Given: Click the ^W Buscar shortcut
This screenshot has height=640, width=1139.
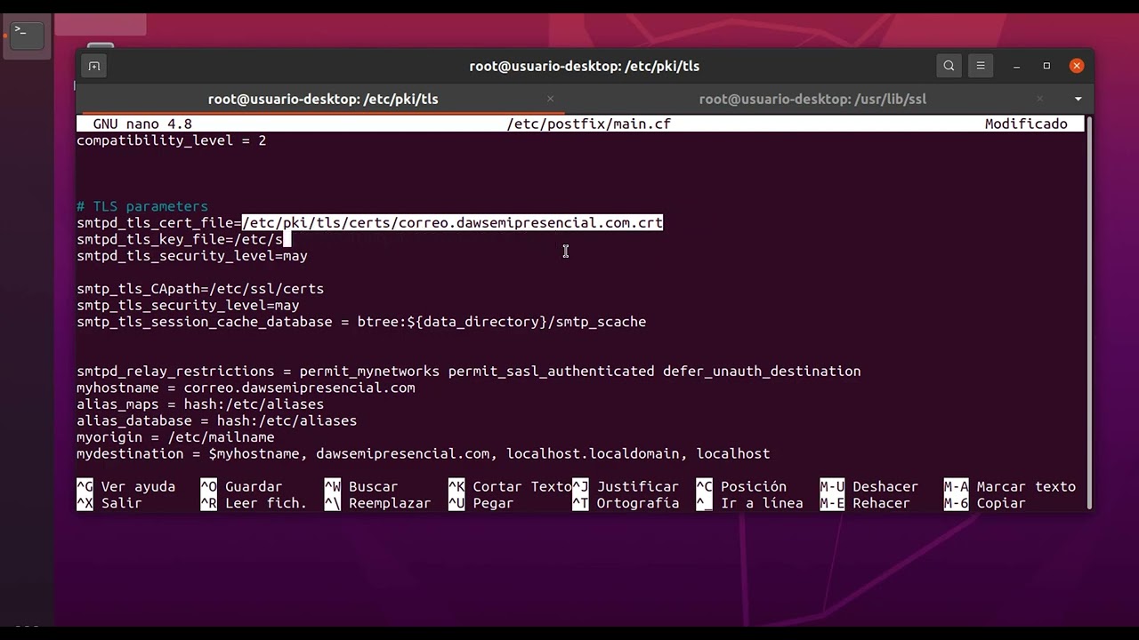Looking at the screenshot, I should (361, 486).
